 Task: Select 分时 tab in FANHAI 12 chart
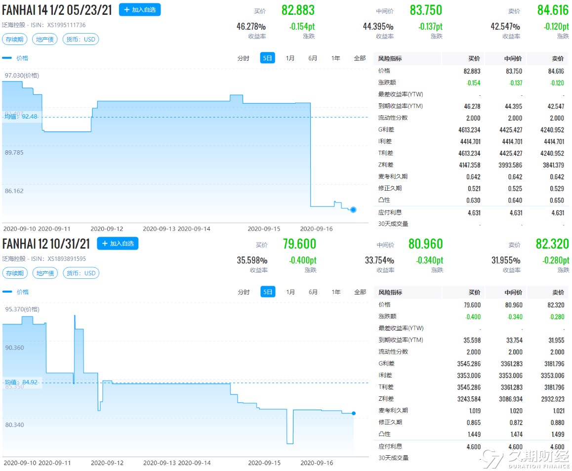click(244, 292)
